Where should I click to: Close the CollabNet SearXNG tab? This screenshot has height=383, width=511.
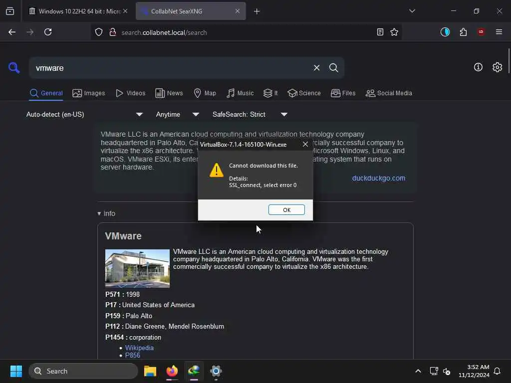click(x=238, y=11)
